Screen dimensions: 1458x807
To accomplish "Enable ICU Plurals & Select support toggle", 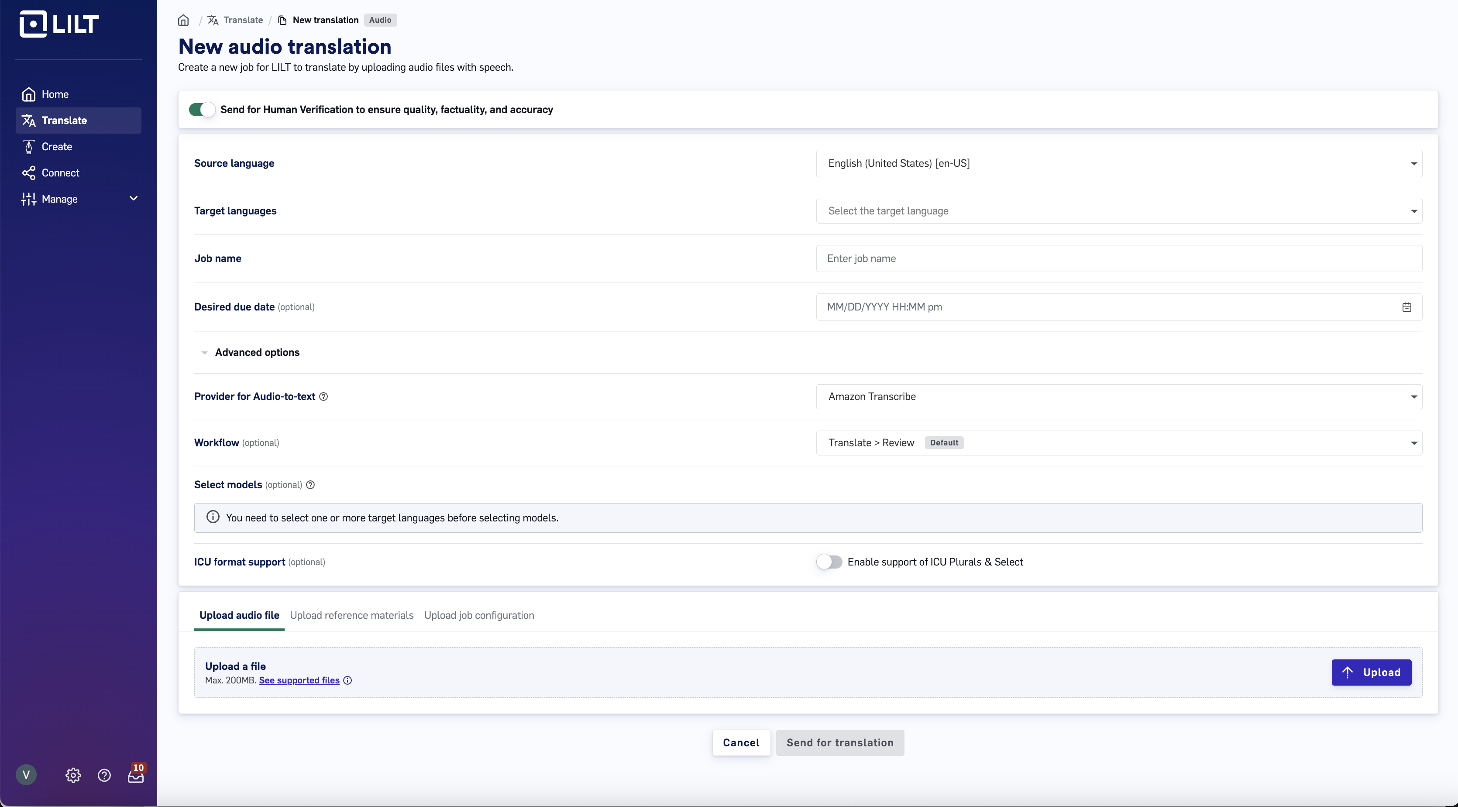I will (x=829, y=562).
